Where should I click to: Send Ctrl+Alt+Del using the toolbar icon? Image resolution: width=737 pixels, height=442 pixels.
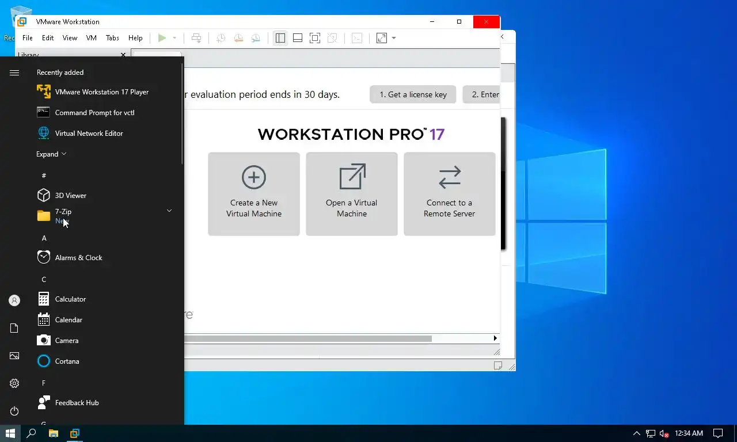(x=196, y=38)
